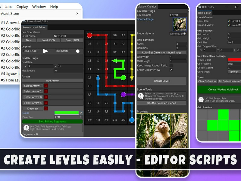This screenshot has width=241, height=181.
Task: Click the Add Arrow button
Action: pos(52,81)
